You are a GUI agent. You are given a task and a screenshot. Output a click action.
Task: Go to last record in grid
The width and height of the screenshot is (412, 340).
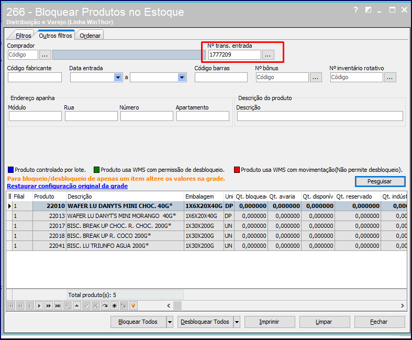tap(58, 306)
